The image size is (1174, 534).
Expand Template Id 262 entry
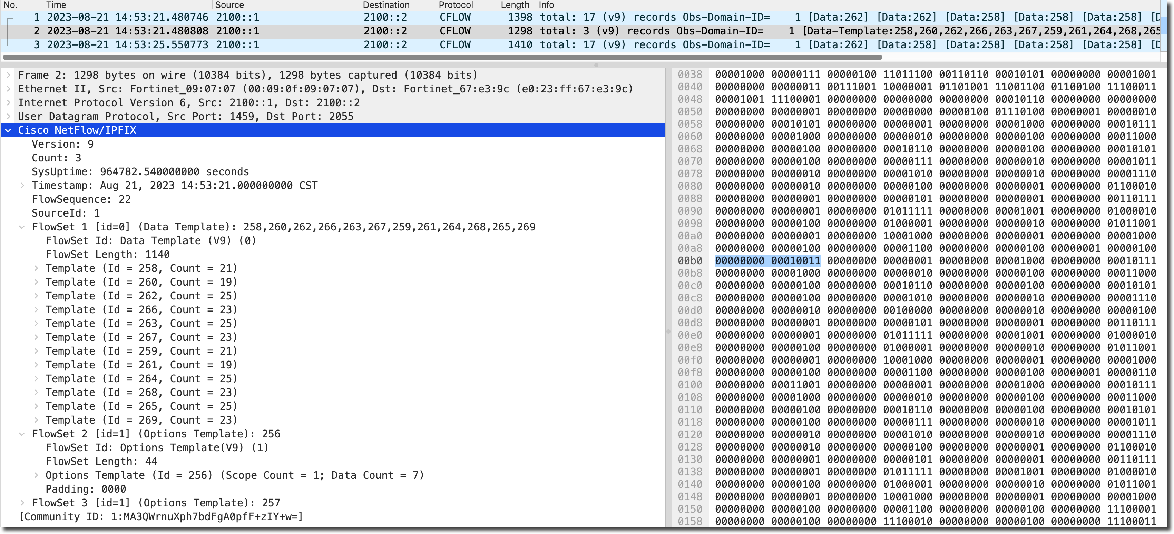point(36,296)
